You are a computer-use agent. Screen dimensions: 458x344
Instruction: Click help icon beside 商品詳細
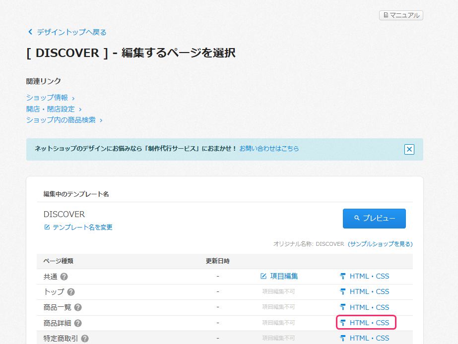[78, 323]
